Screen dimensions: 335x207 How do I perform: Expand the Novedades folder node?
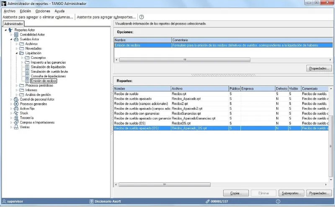tap(17, 49)
